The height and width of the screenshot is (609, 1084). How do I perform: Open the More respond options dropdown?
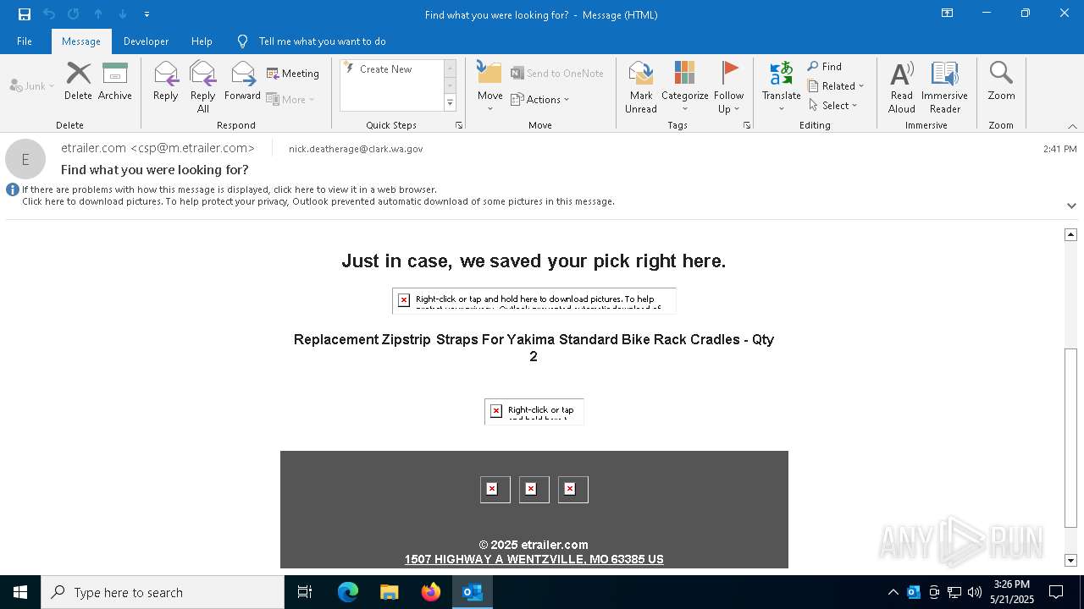pyautogui.click(x=290, y=100)
